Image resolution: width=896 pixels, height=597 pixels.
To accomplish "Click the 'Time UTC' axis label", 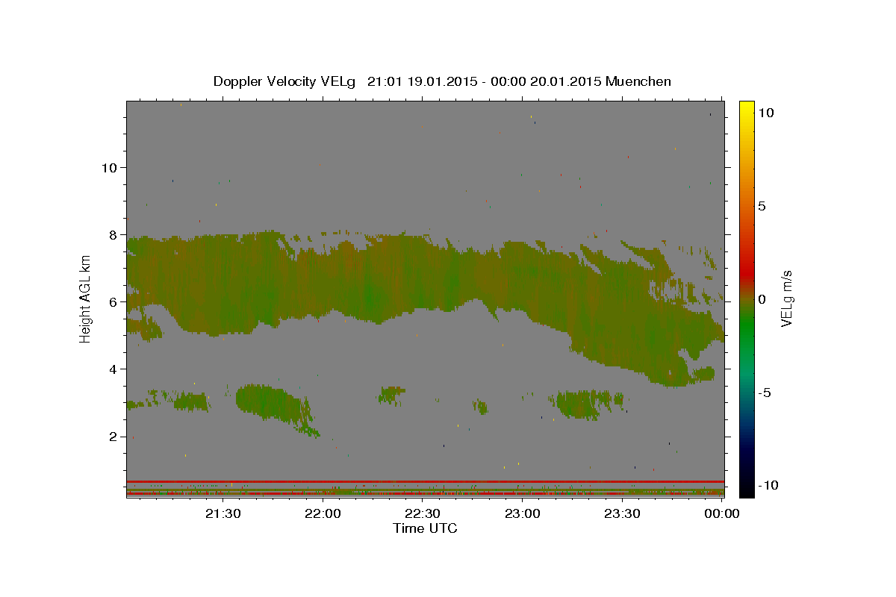I will tap(425, 528).
